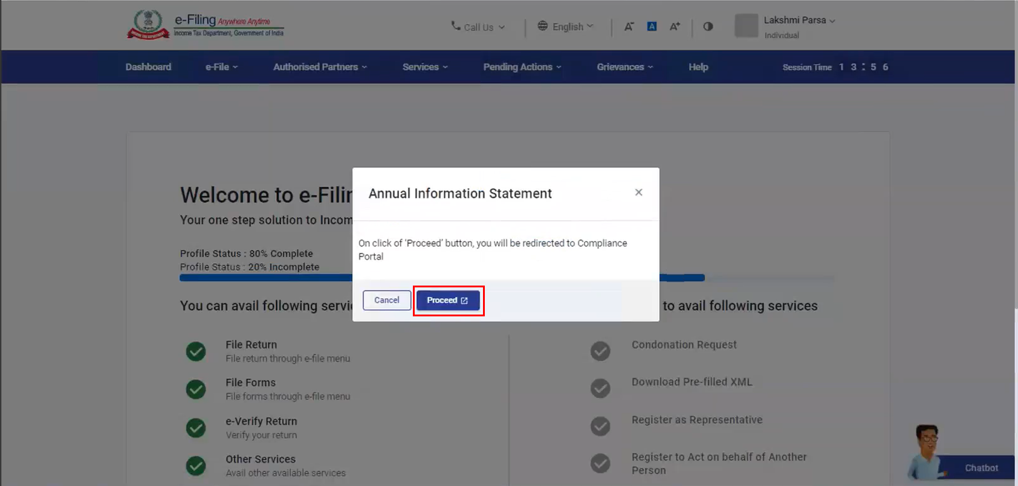Toggle high contrast mode icon
Screen dimensions: 1018x486
[708, 27]
